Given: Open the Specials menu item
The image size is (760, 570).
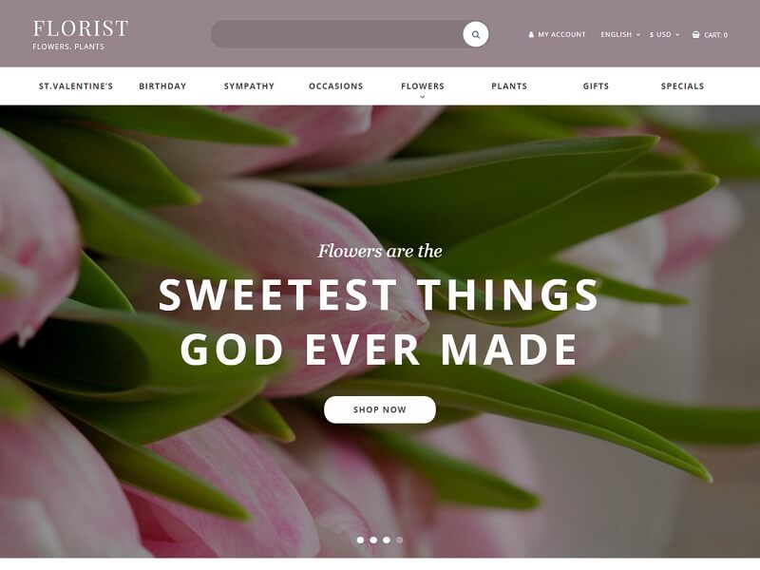Looking at the screenshot, I should click(682, 86).
